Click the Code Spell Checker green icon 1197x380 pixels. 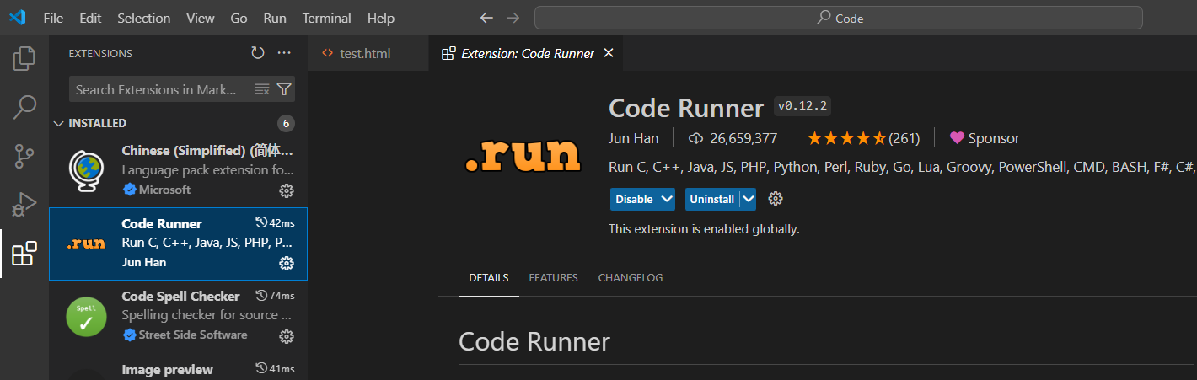(x=87, y=318)
